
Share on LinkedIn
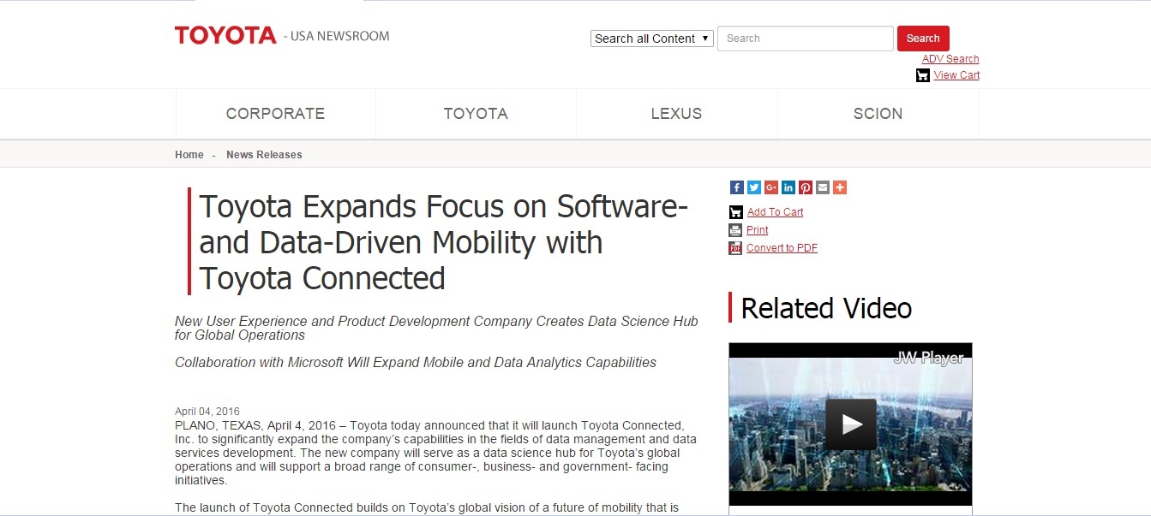pos(788,187)
